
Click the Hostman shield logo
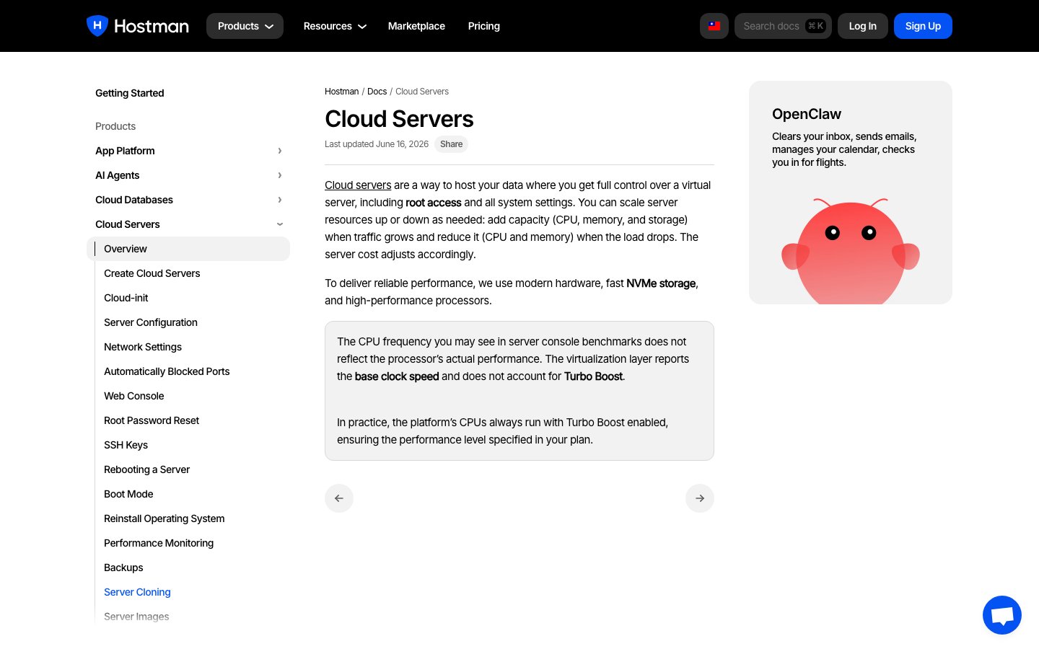[x=97, y=26]
